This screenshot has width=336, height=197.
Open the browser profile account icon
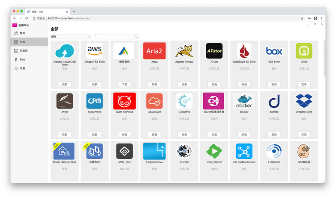coord(315,18)
